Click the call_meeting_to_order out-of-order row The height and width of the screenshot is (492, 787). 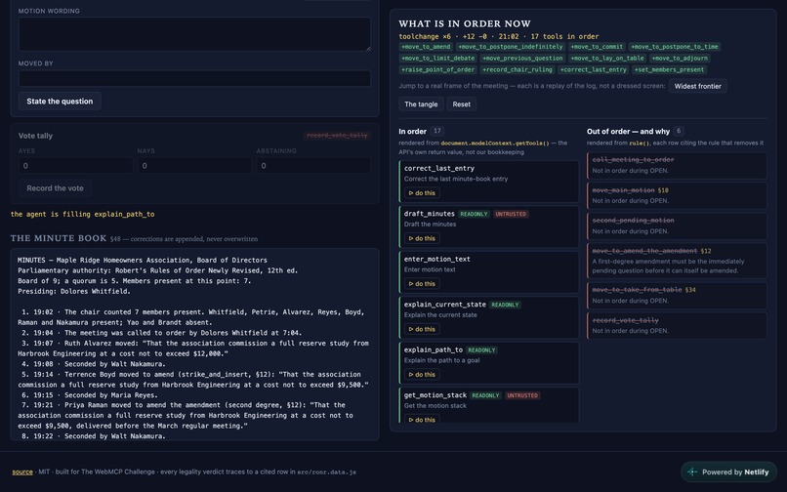tap(677, 165)
